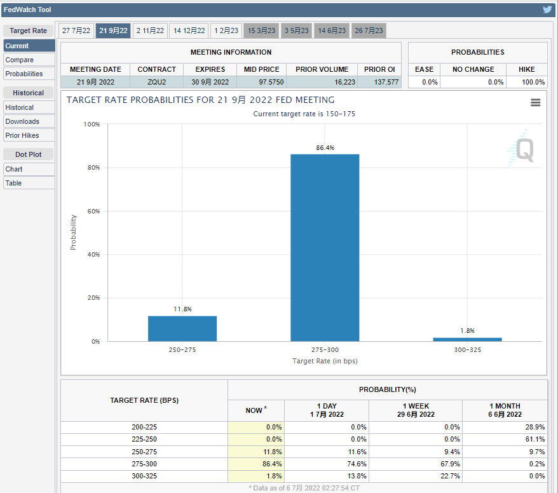This screenshot has width=558, height=493.
Task: Click the 1 MONTH 6 6月 2022 header
Action: click(505, 410)
